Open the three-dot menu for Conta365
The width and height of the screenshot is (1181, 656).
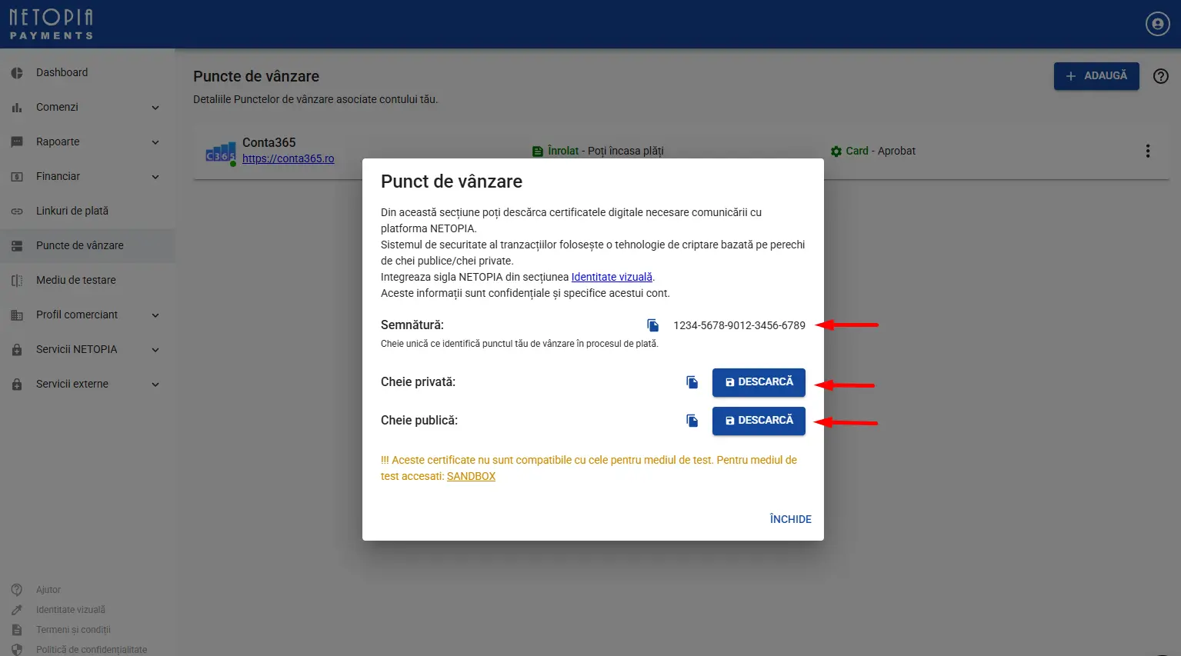1147,152
